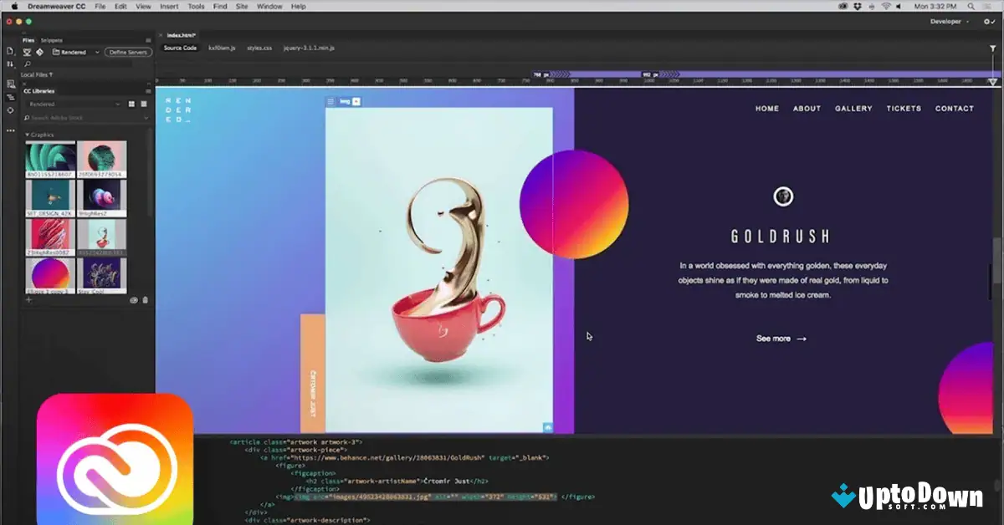Click the img element badge in Live view
The height and width of the screenshot is (525, 1004).
[x=345, y=99]
